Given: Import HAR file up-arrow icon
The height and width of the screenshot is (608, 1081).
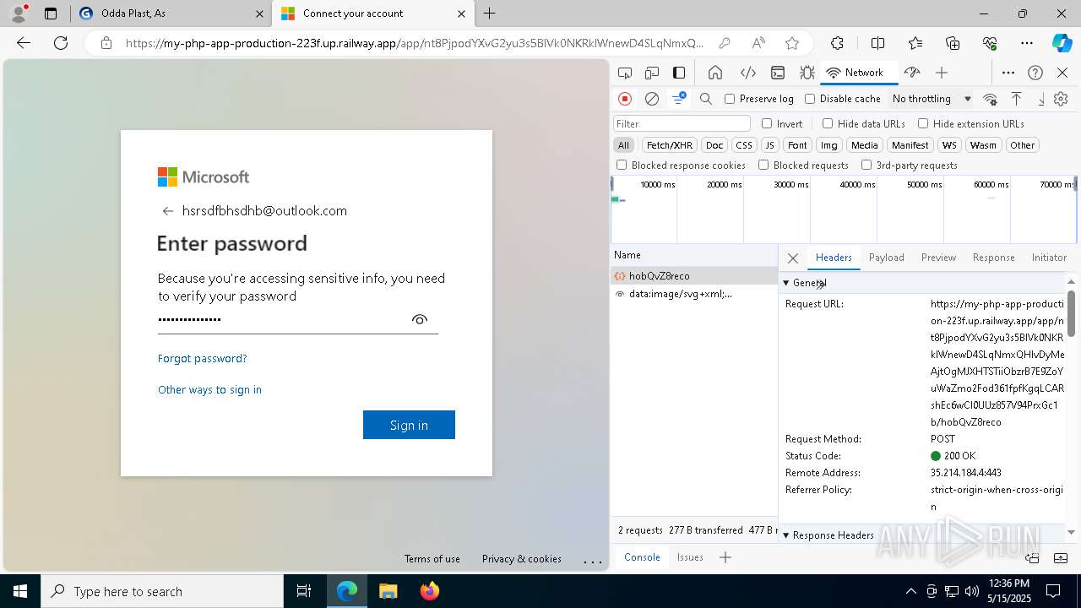Looking at the screenshot, I should (1017, 99).
